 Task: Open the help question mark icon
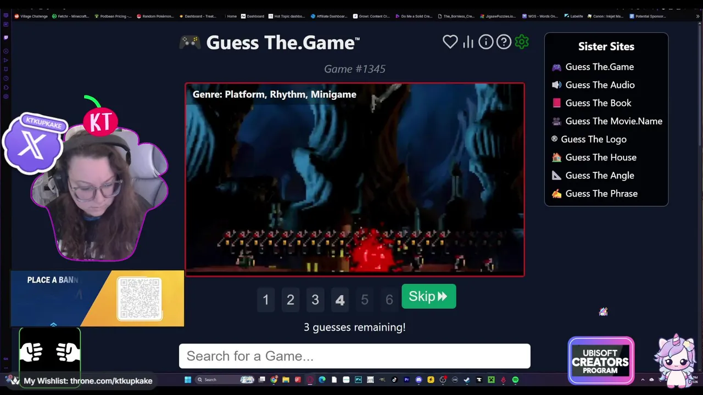504,42
